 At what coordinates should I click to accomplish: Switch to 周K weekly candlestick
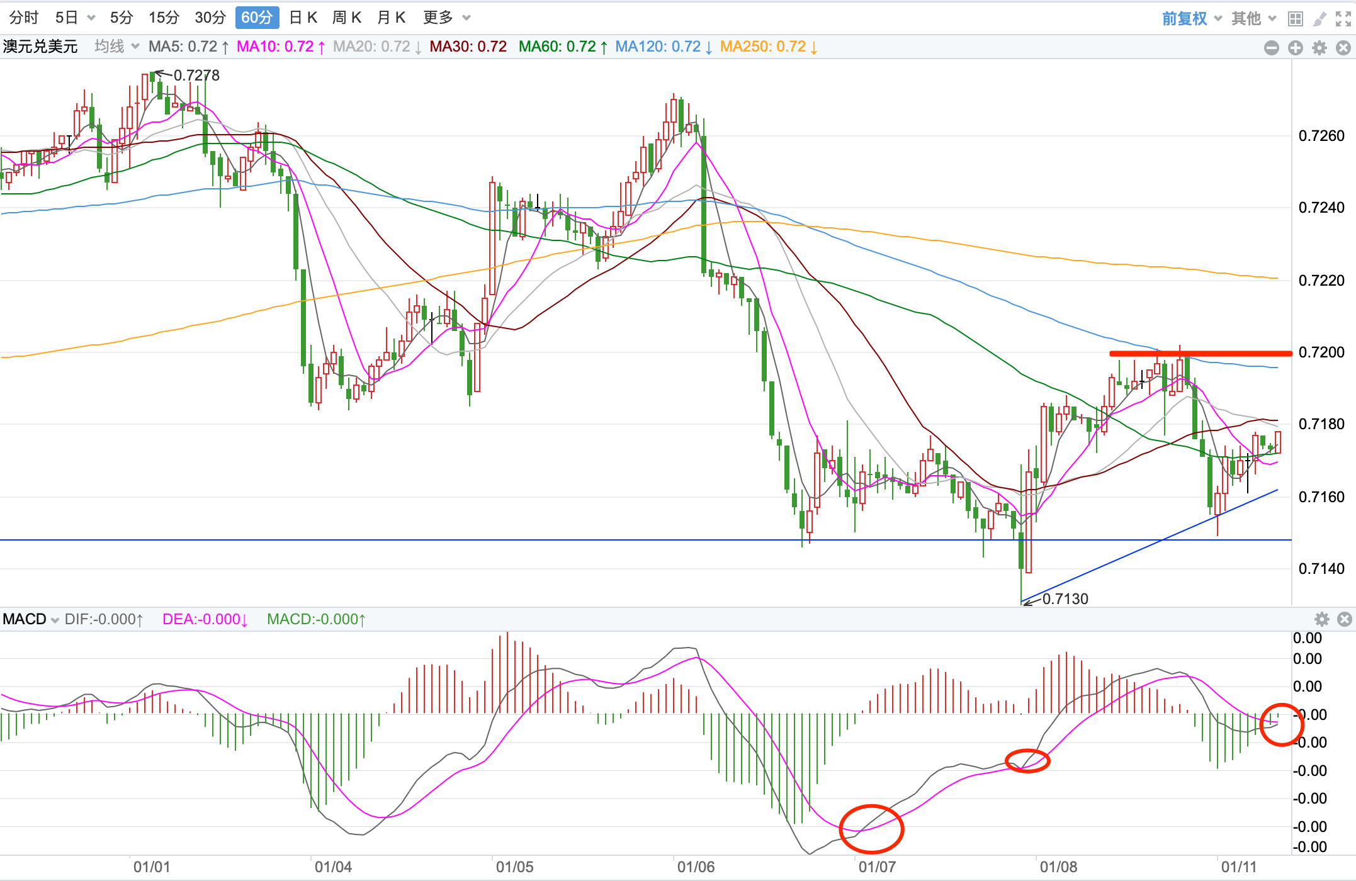[x=347, y=18]
